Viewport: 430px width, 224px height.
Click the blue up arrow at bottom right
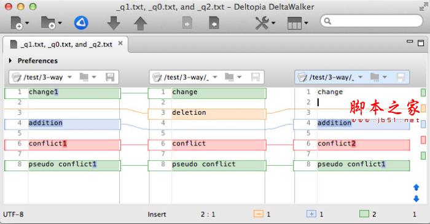[x=416, y=187]
